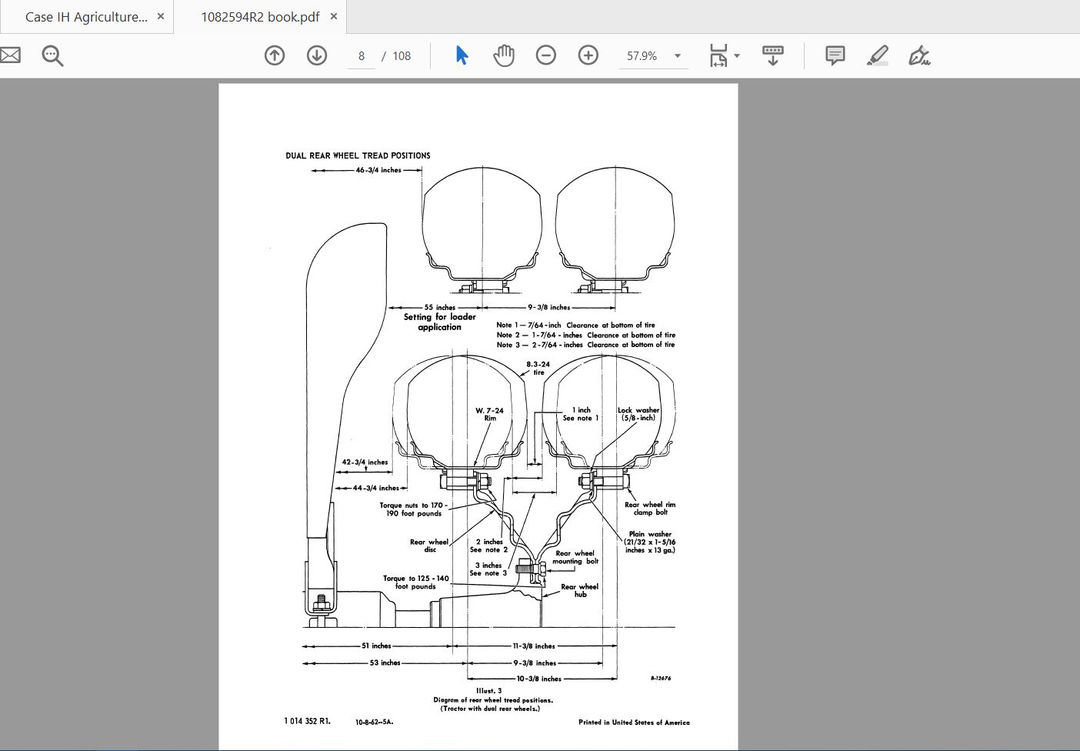Image resolution: width=1080 pixels, height=751 pixels.
Task: Close the Case IH Agriculture tab
Action: 161,17
